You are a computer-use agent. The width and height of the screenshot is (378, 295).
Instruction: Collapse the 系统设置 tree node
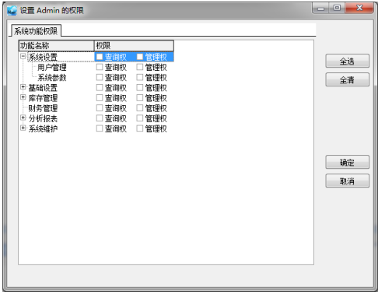pos(23,56)
